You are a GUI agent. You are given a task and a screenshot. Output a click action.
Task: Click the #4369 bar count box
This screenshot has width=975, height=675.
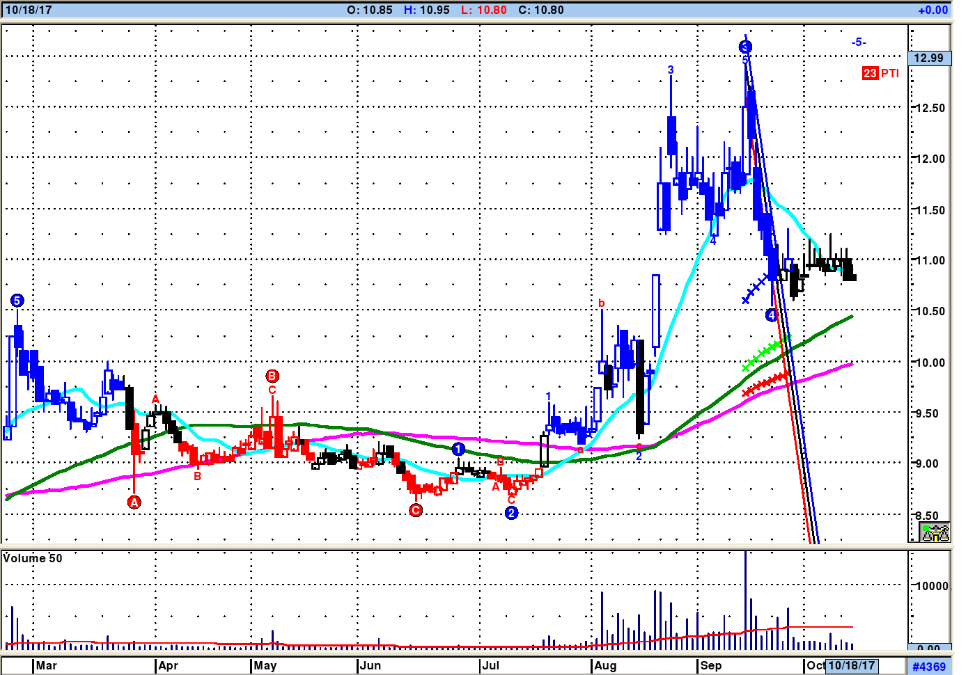[x=929, y=666]
